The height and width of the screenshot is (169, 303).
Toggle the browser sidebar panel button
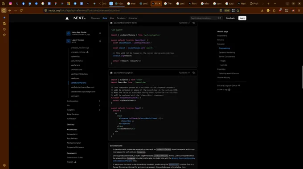[x=4, y=10]
